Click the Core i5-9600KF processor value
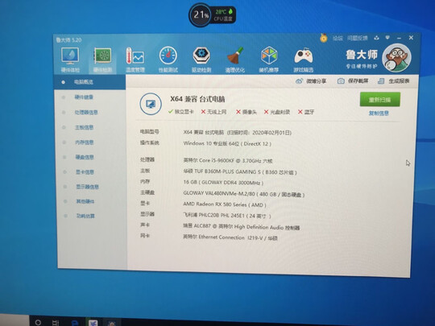Screen dimensions: 435x326 [228, 160]
